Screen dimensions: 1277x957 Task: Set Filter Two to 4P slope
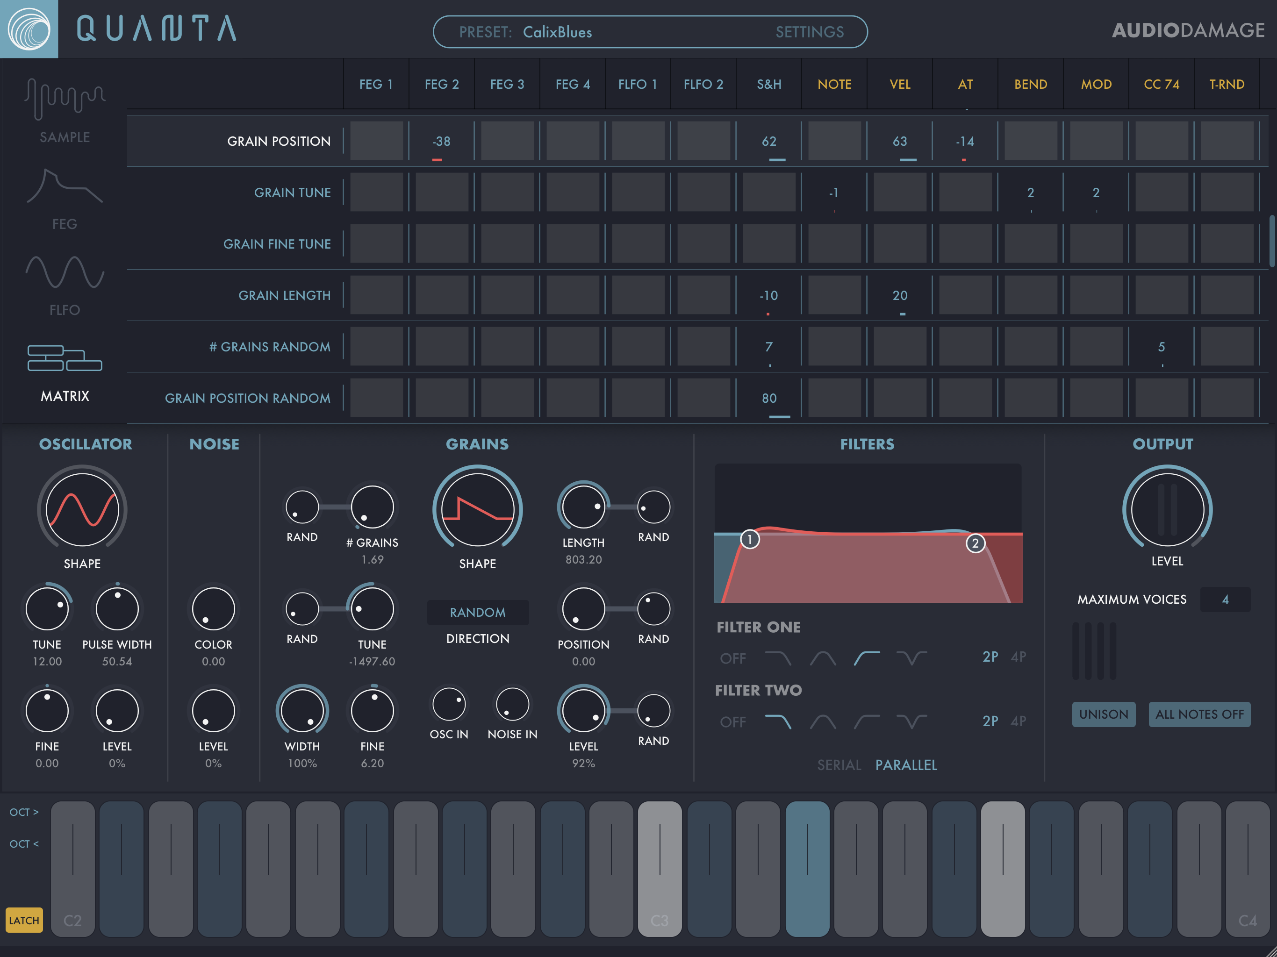pyautogui.click(x=1019, y=721)
